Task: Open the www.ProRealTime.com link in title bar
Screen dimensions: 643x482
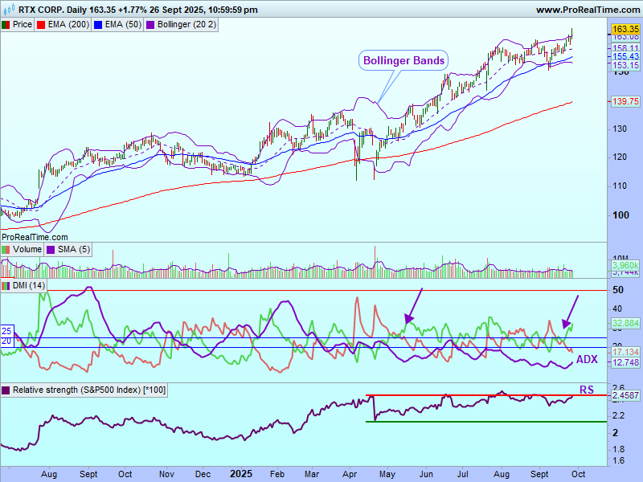Action: pyautogui.click(x=587, y=10)
